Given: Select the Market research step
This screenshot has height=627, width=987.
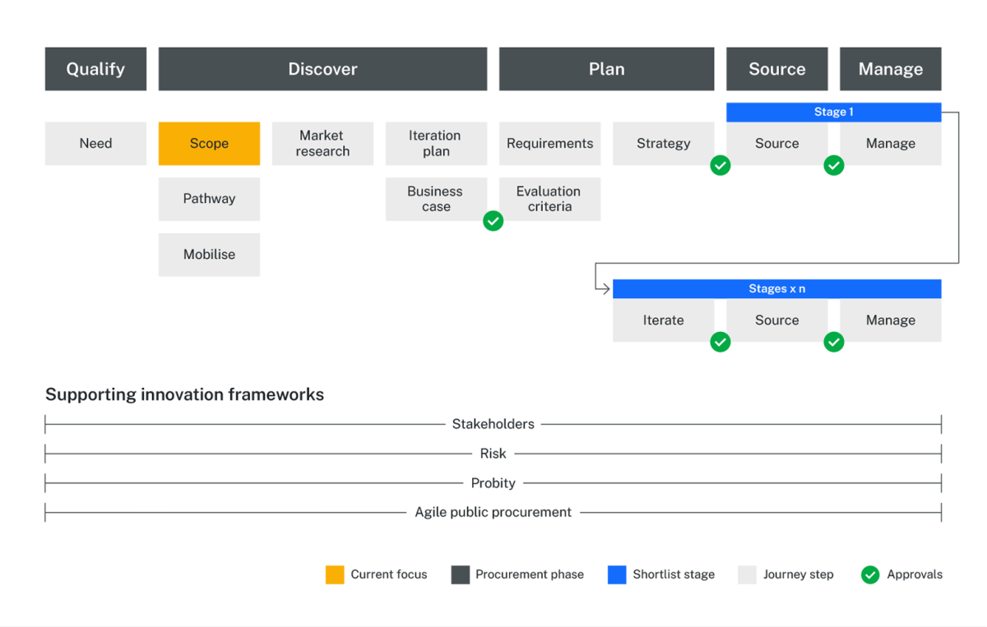Looking at the screenshot, I should [322, 143].
